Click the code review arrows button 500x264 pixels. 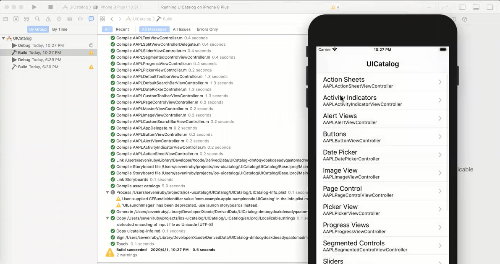(445, 7)
